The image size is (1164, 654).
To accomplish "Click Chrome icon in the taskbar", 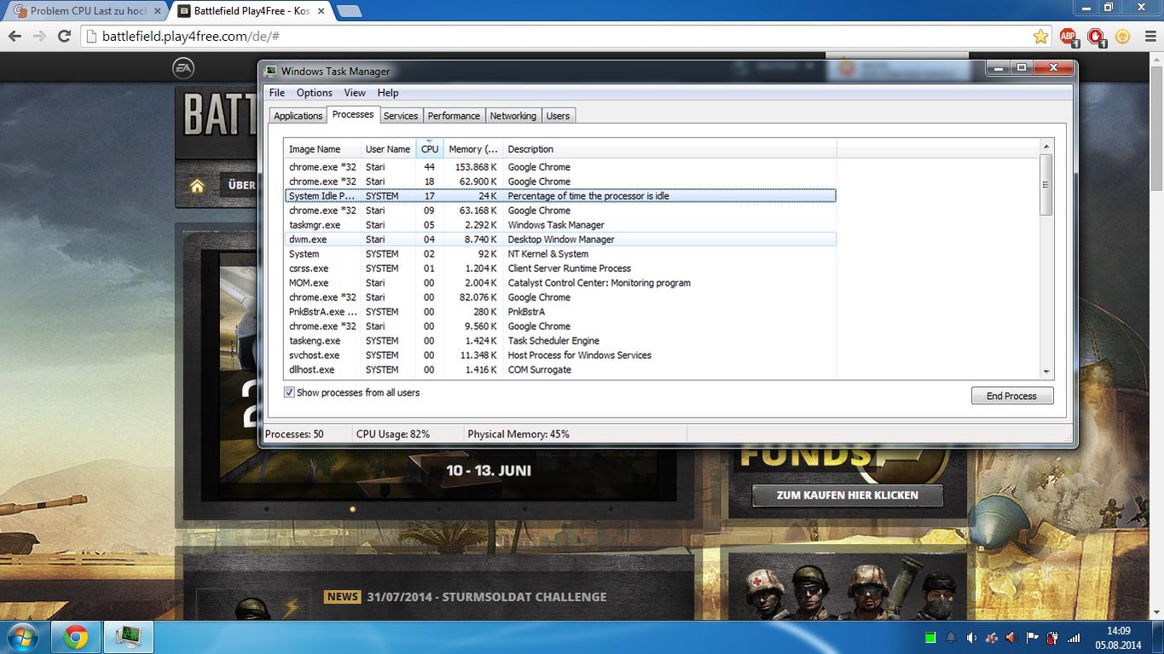I will [x=76, y=637].
